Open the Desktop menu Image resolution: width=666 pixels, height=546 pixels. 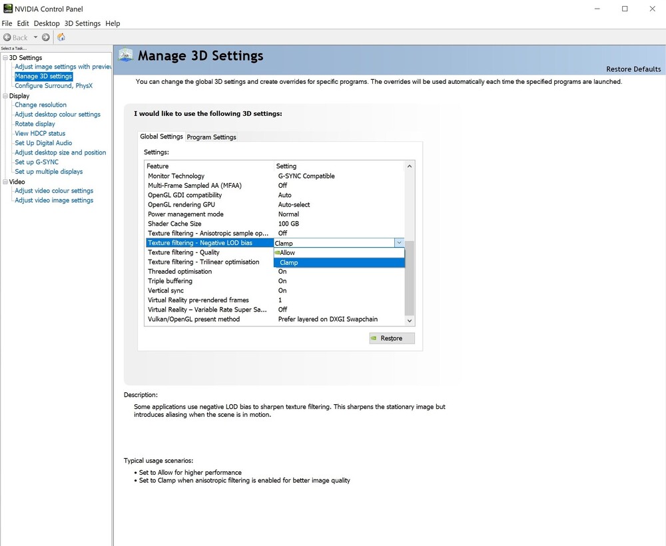pyautogui.click(x=47, y=23)
